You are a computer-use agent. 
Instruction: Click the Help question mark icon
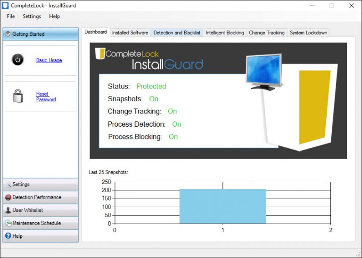pos(8,236)
